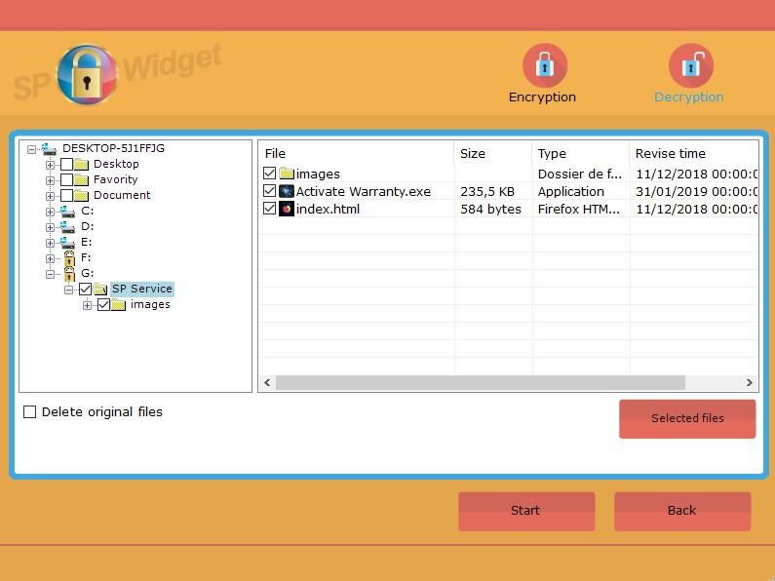The width and height of the screenshot is (775, 581).
Task: Uncheck the index.html file checkbox
Action: click(270, 209)
